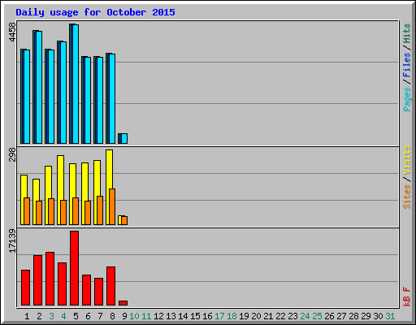Select the day 2 cyan hits bar
This screenshot has height=325, width=416.
39,87
